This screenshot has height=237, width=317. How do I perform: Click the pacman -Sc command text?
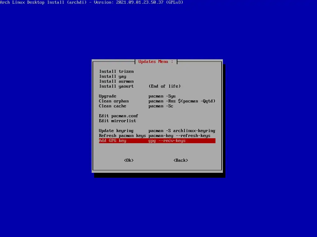161,106
